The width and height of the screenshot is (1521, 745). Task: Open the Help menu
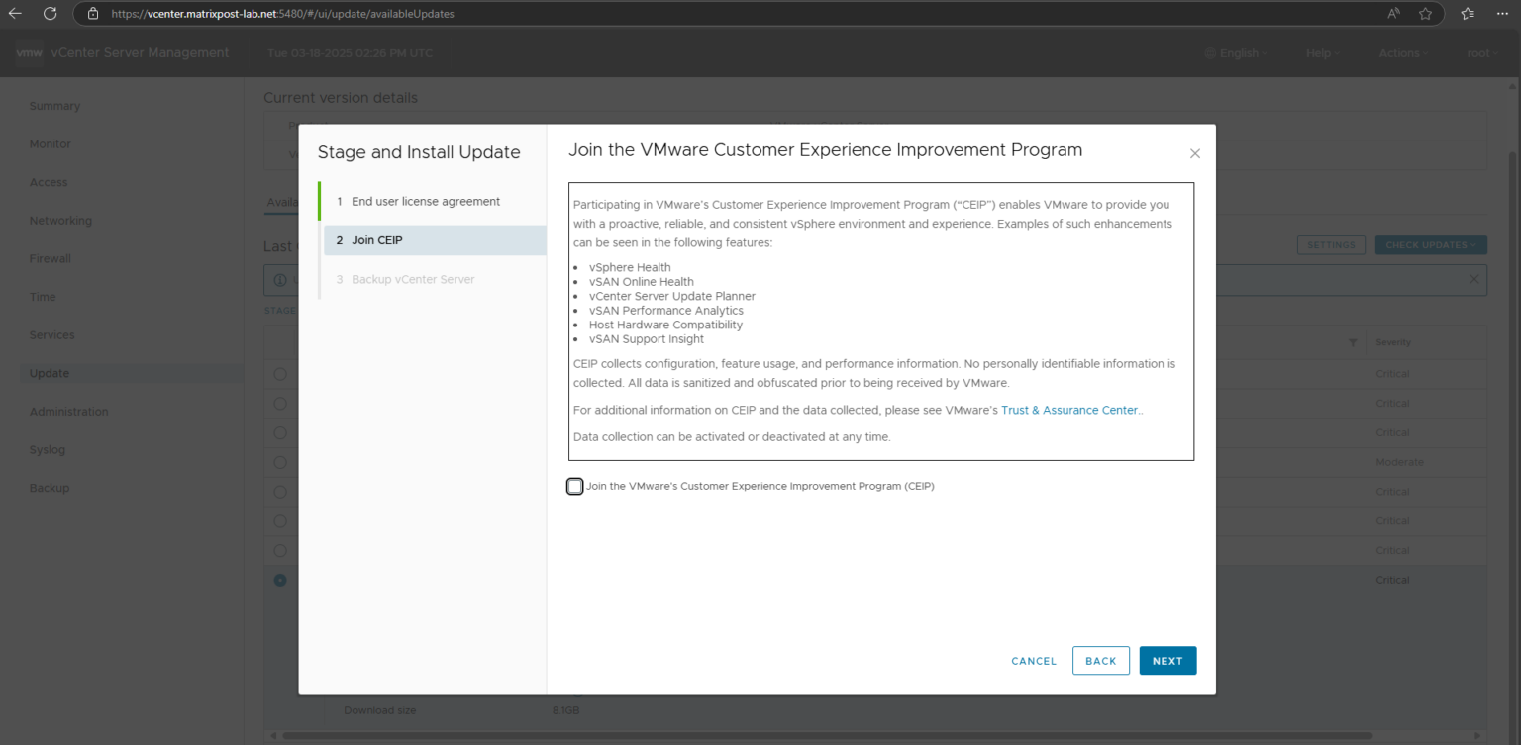(1322, 53)
